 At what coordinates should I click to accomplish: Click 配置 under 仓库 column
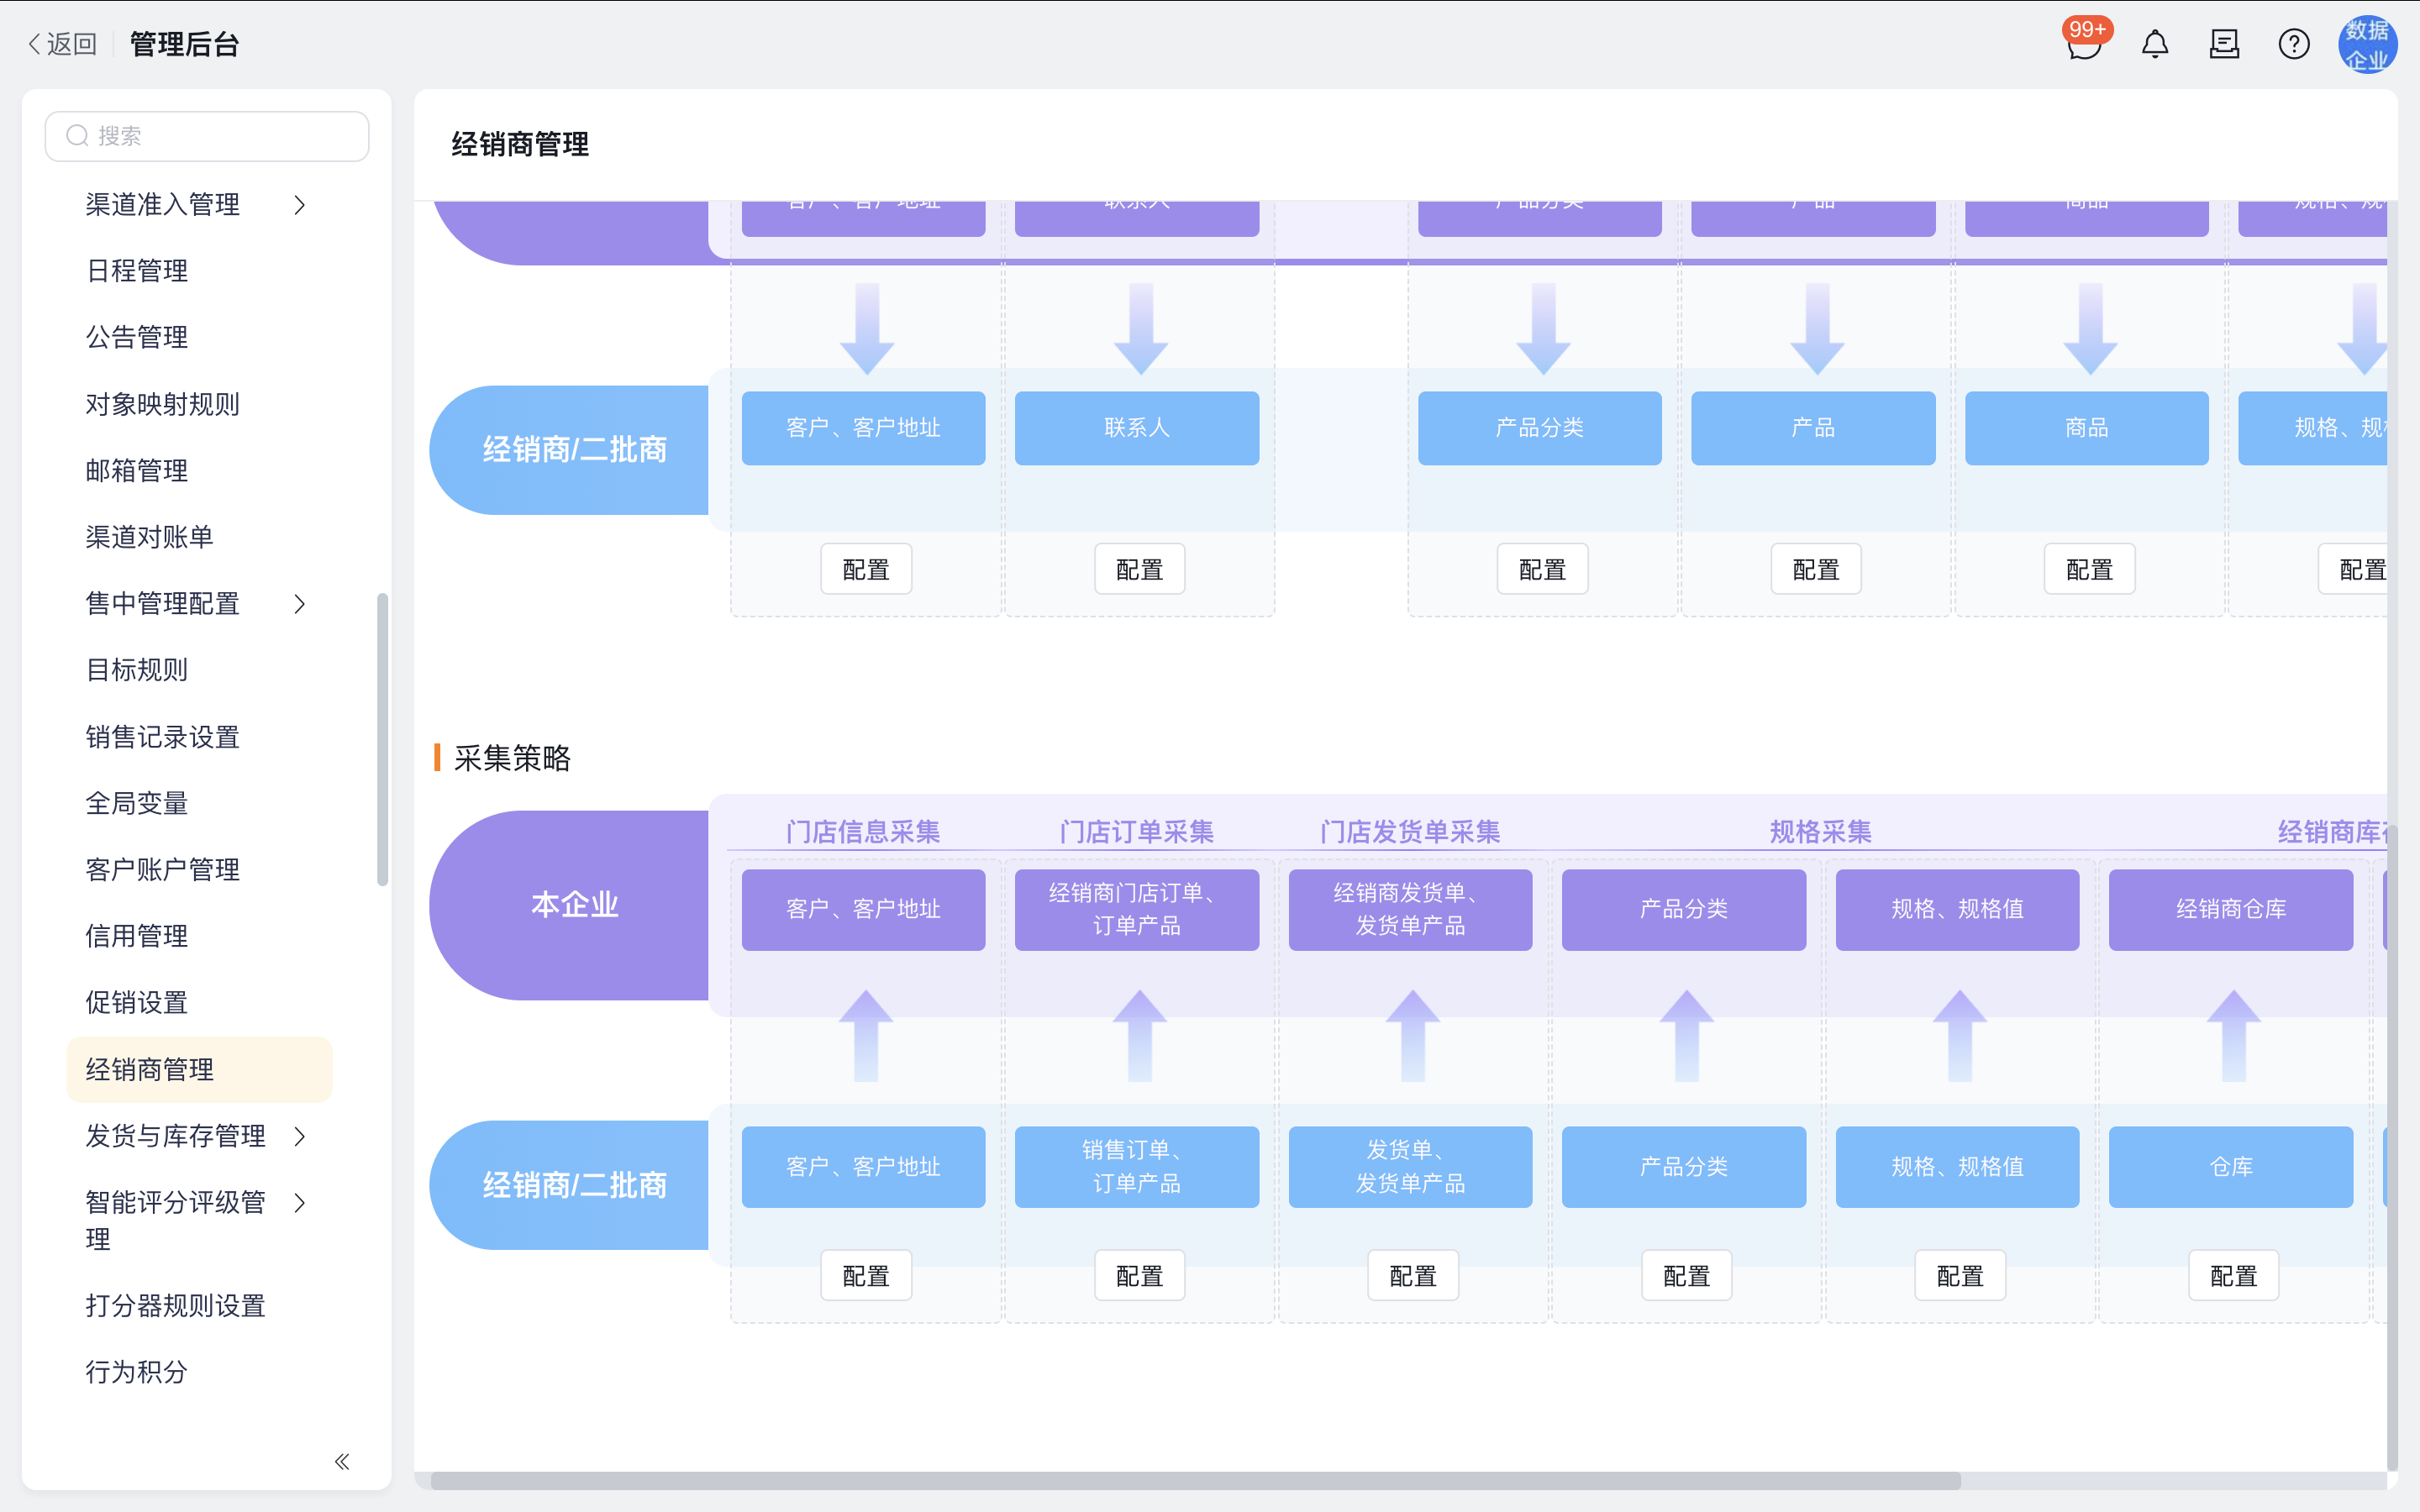pos(2233,1275)
